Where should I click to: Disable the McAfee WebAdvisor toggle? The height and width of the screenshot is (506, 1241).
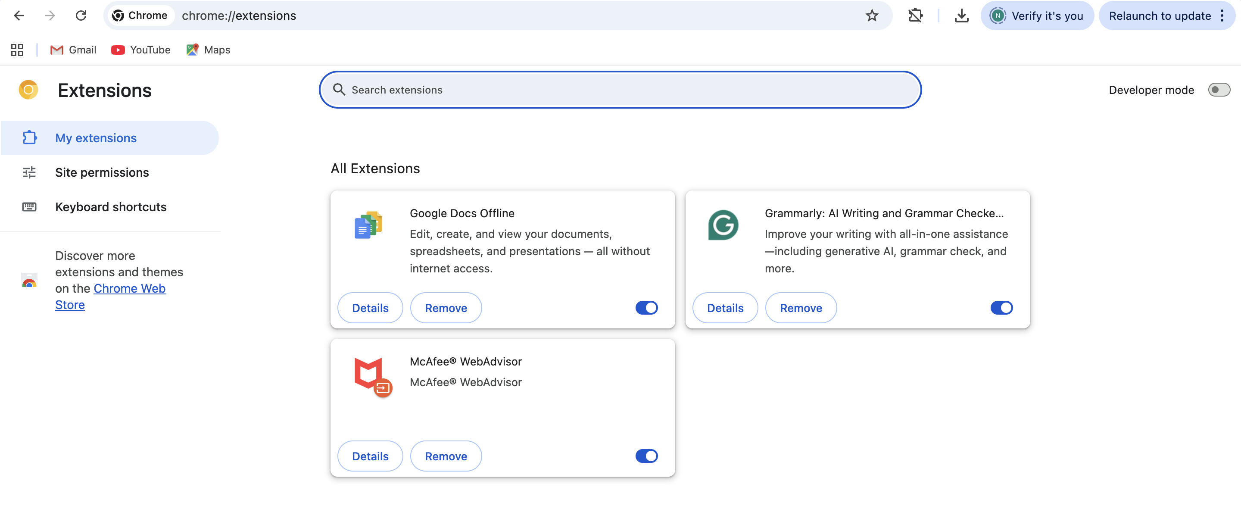646,456
